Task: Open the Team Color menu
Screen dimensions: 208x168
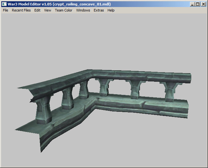Action: pyautogui.click(x=64, y=10)
